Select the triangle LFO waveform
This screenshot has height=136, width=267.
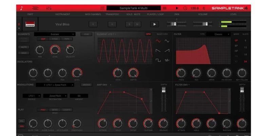pyautogui.click(x=167, y=41)
